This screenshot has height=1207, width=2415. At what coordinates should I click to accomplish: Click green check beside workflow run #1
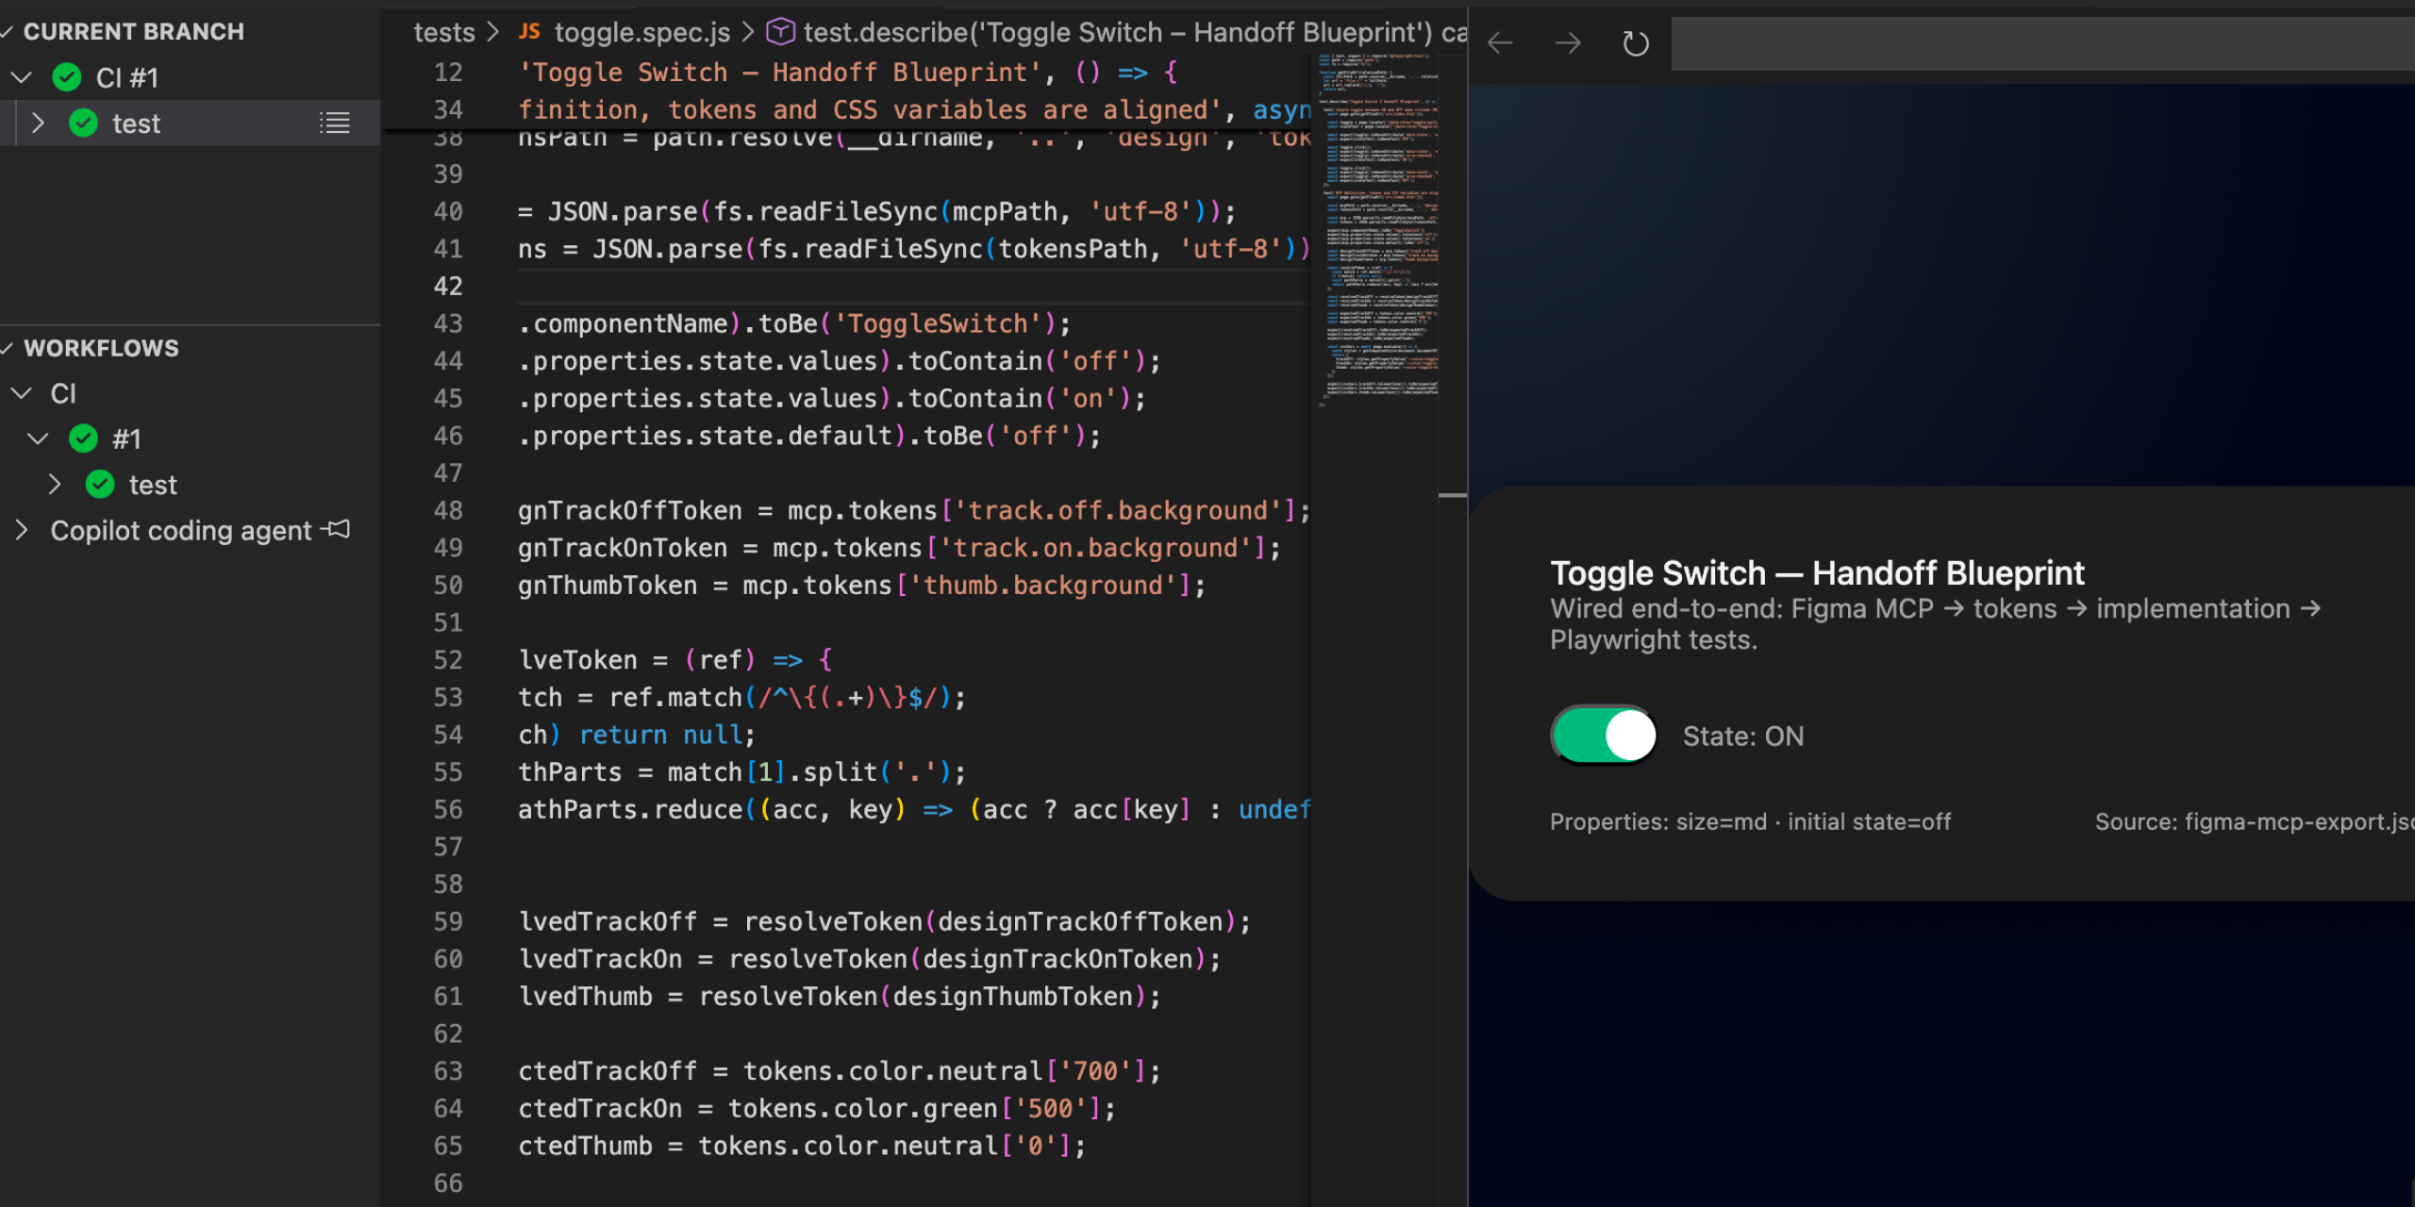click(84, 438)
